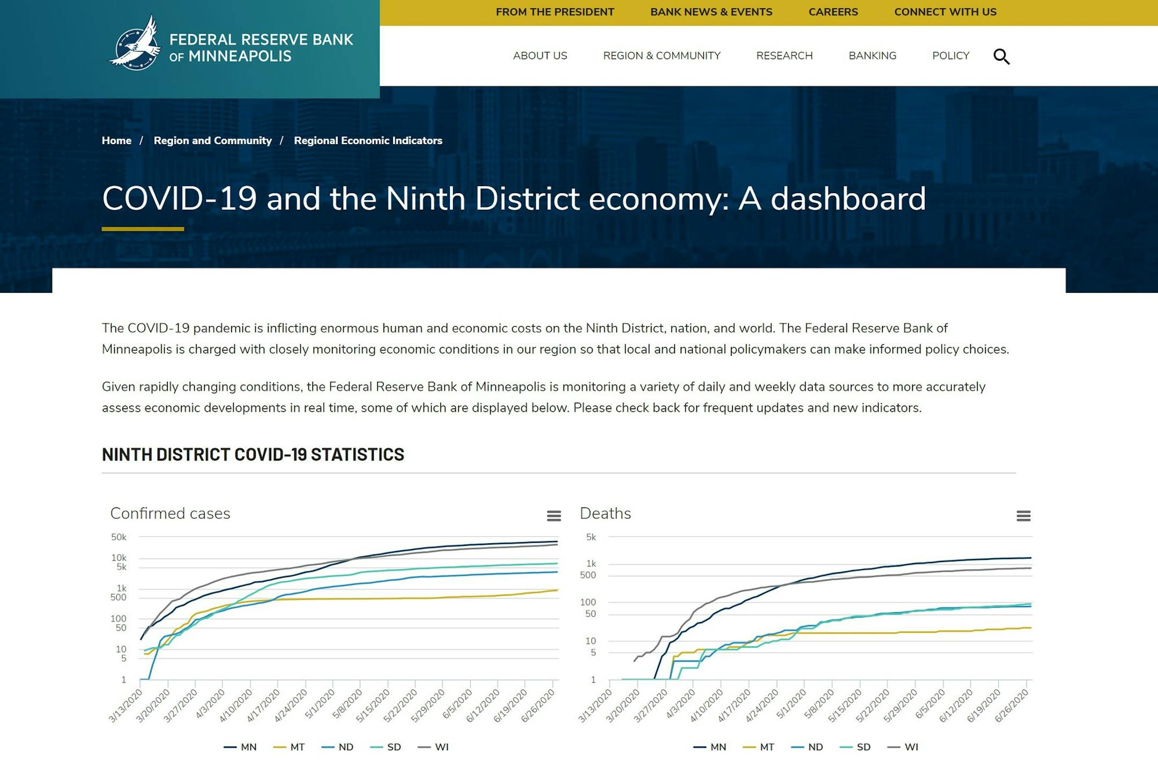The height and width of the screenshot is (769, 1158).
Task: Visit the Careers page
Action: 833,12
